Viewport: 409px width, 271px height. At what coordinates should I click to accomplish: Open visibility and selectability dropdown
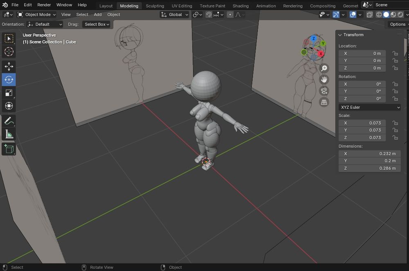324,15
